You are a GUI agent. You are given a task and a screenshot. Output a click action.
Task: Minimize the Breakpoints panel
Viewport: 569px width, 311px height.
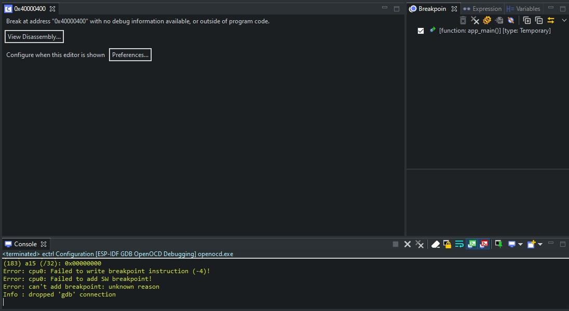[550, 8]
